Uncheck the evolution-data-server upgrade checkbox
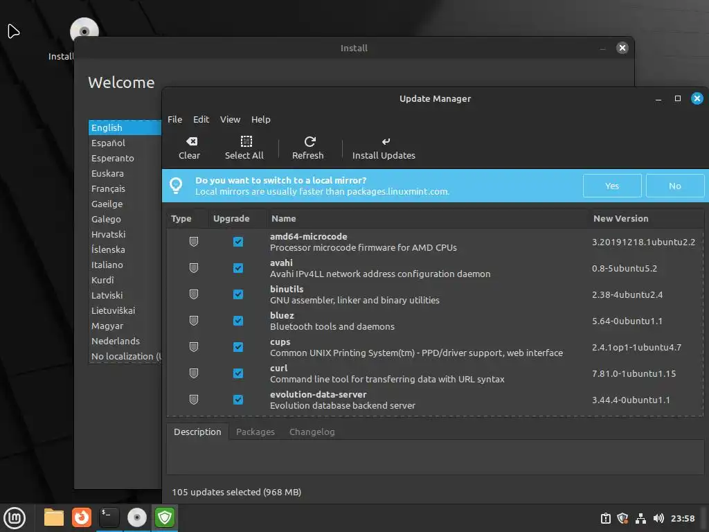 (x=238, y=399)
